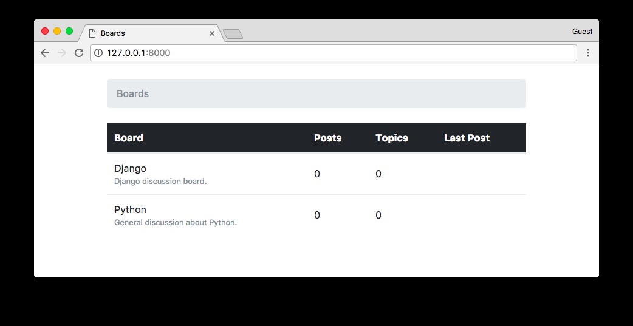Click the page icon on Boards tab
The height and width of the screenshot is (326, 633).
coord(92,33)
